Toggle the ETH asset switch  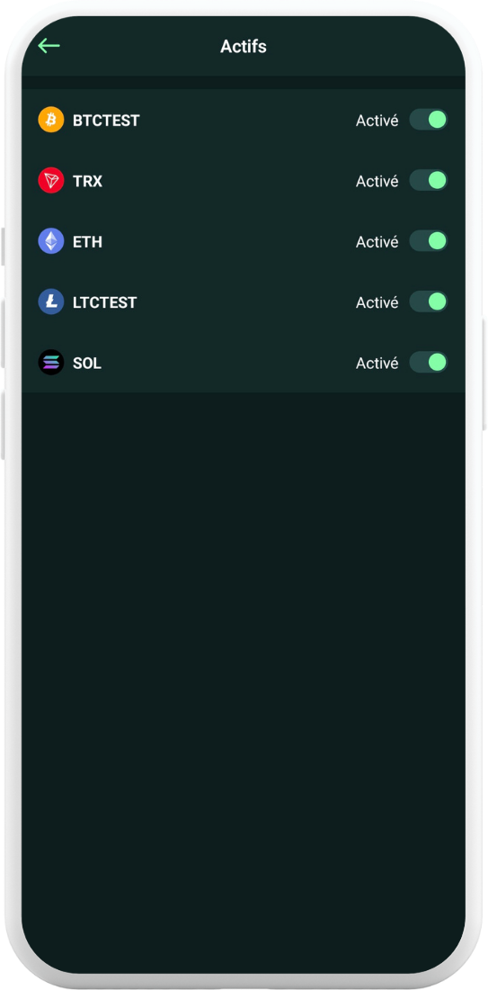[x=428, y=241]
